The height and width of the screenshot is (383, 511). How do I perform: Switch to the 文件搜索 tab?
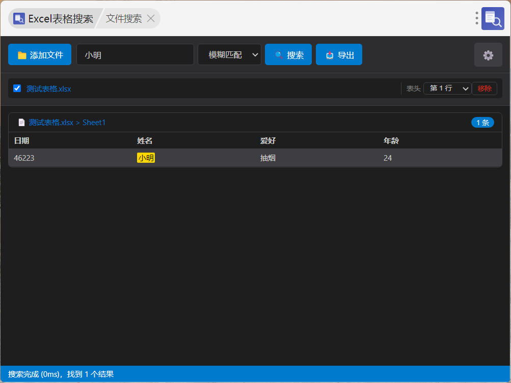pyautogui.click(x=124, y=18)
